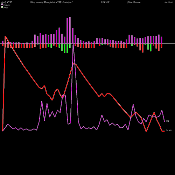Click the 'MunafaSutra(TM) charts for P' heading
This screenshot has width=175, height=175.
coord(58,2)
